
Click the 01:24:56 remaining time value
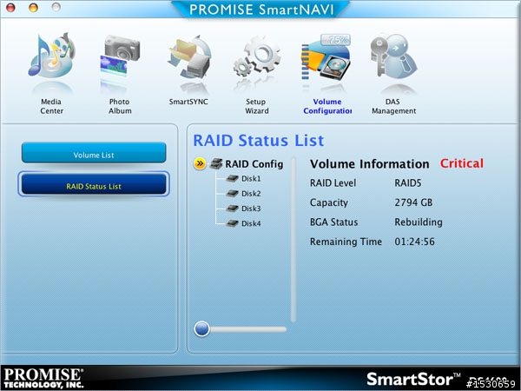tap(414, 242)
